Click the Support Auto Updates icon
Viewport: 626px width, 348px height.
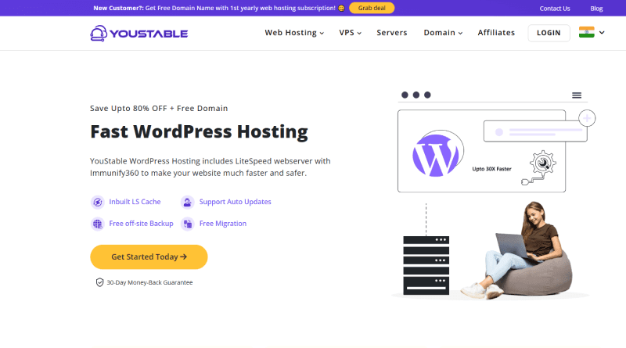(x=187, y=203)
